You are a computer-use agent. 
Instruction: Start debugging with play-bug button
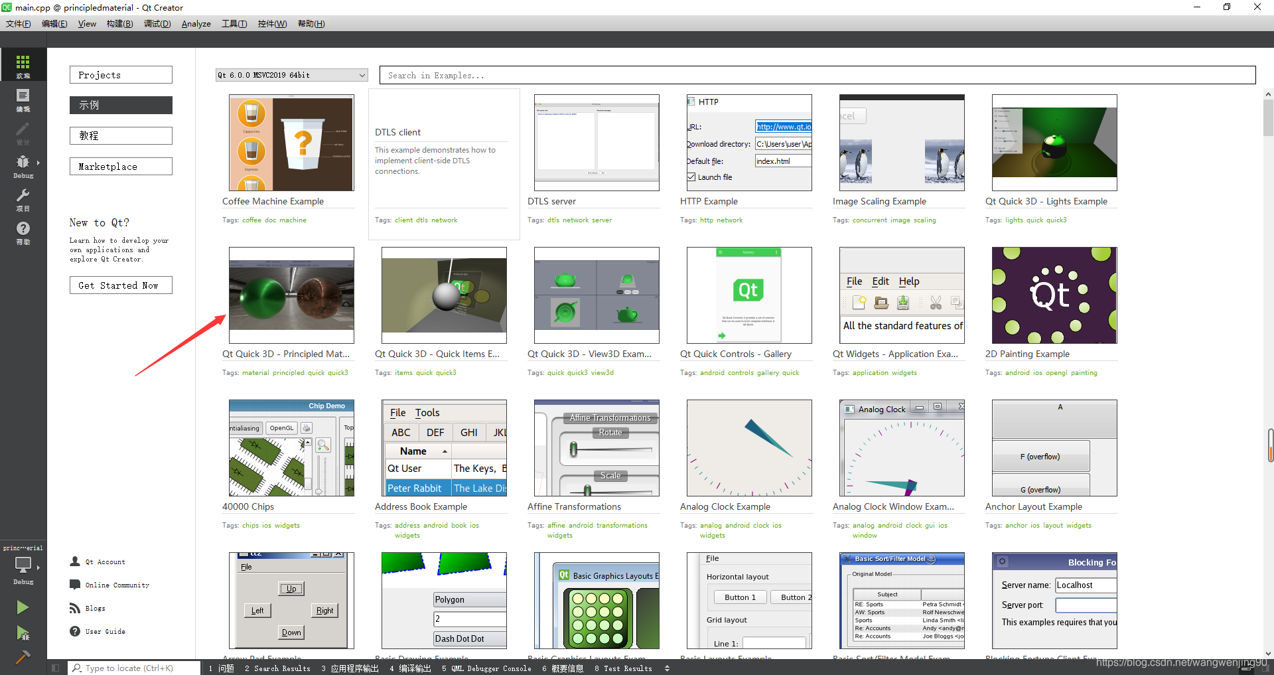tap(23, 633)
